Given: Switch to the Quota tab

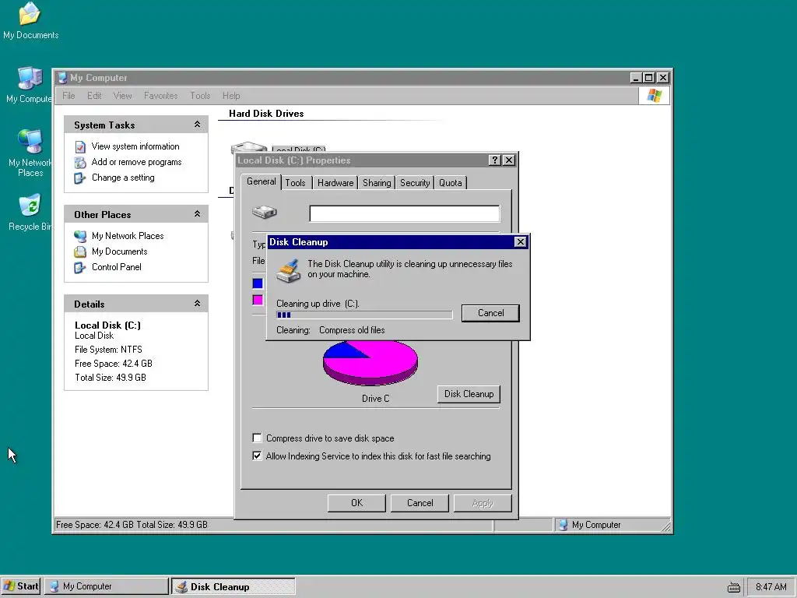Looking at the screenshot, I should (x=451, y=182).
